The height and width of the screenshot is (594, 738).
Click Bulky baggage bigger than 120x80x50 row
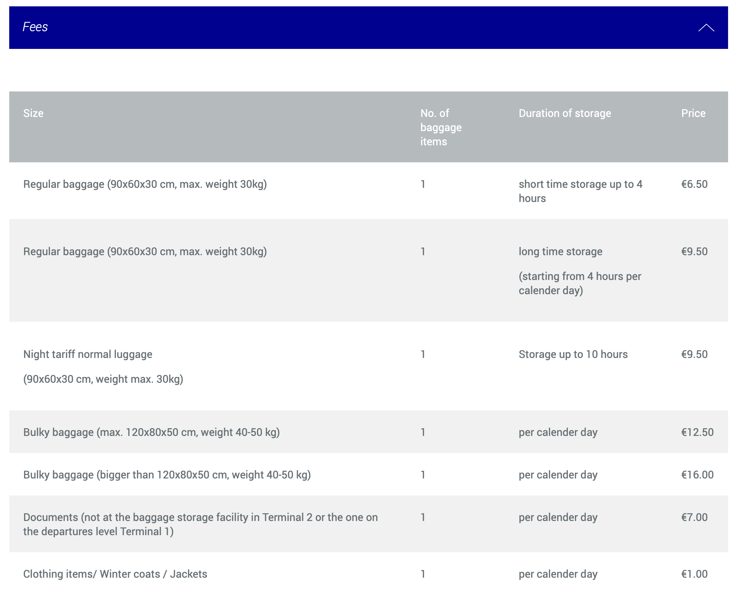167,475
